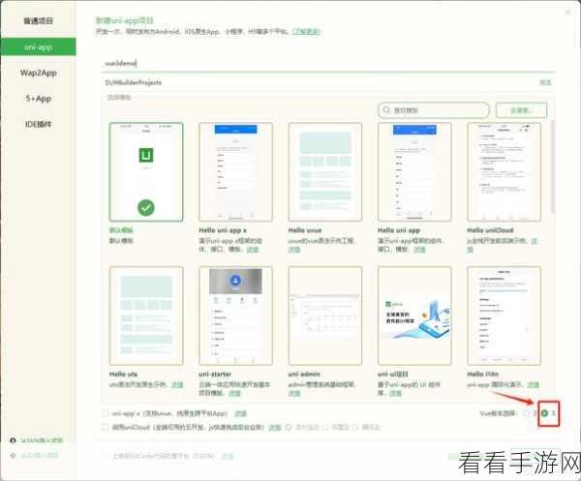The width and height of the screenshot is (581, 481).
Task: Close the new project dialog
Action: [567, 13]
